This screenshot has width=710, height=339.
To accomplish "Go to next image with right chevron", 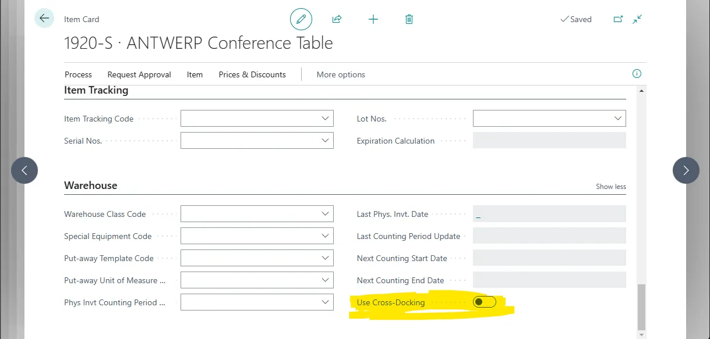I will tap(686, 170).
